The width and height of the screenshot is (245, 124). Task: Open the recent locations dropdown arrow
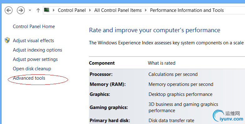tap(30, 10)
